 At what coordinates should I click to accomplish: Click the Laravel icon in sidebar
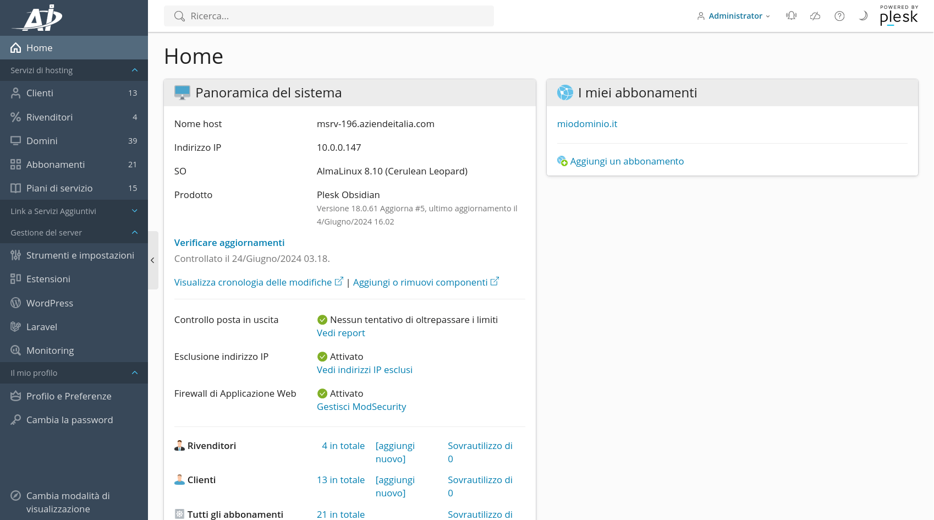point(15,327)
